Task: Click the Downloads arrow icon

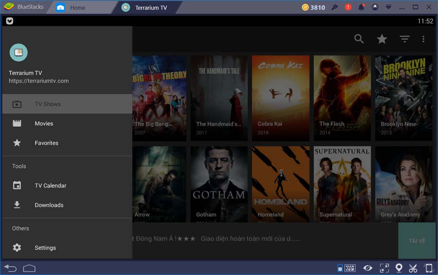Action: pyautogui.click(x=17, y=205)
